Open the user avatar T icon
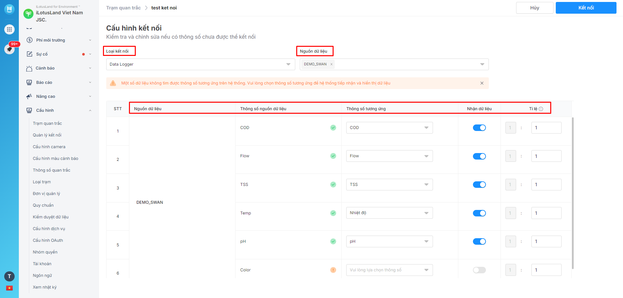The height and width of the screenshot is (298, 623). pos(9,276)
